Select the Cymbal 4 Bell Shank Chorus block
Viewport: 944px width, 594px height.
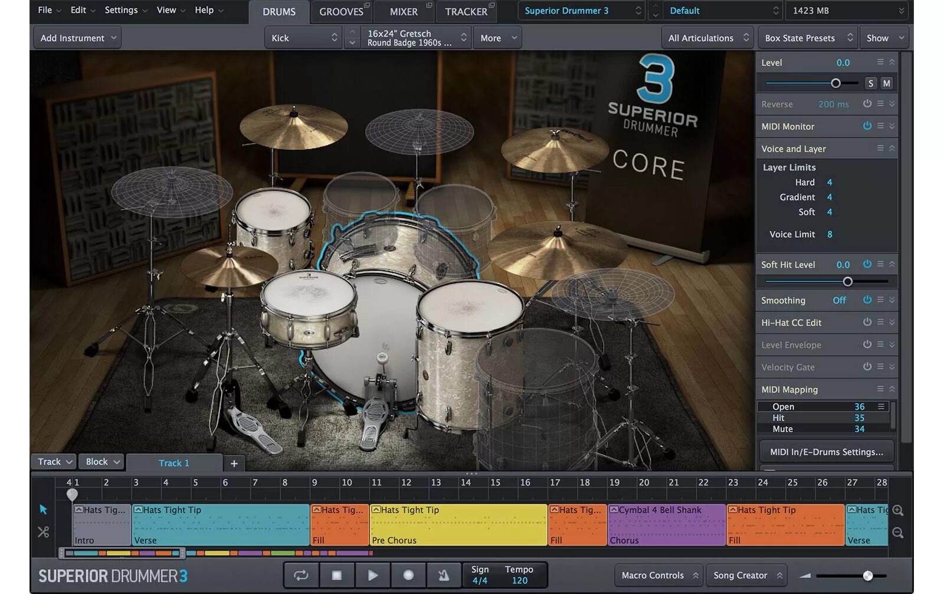point(667,524)
